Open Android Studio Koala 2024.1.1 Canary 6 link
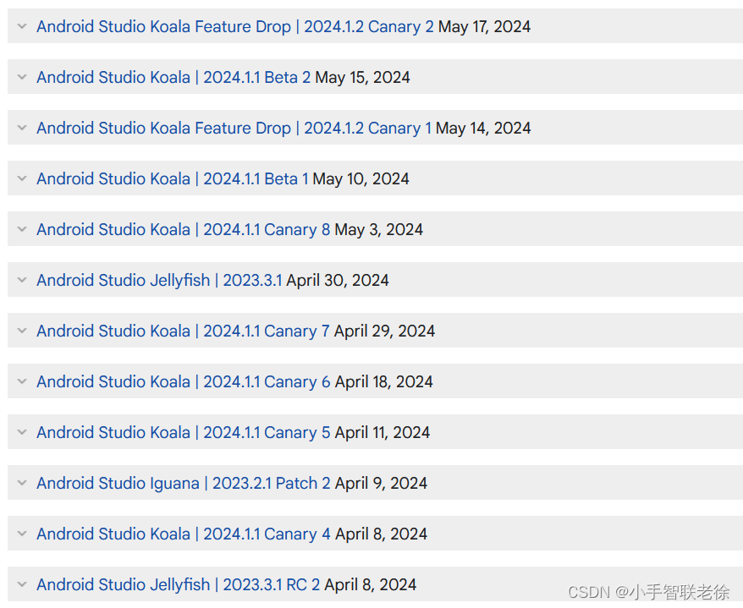The width and height of the screenshot is (743, 608). (x=184, y=381)
